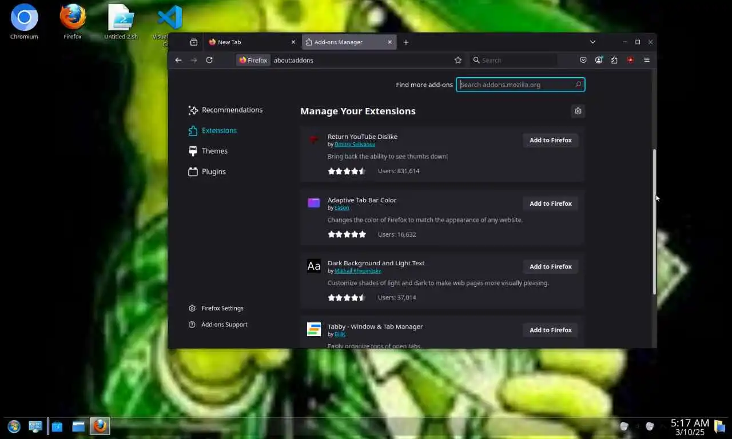Screen dimensions: 732x439
Task: Open Chromium desktop shortcut
Action: coord(24,22)
